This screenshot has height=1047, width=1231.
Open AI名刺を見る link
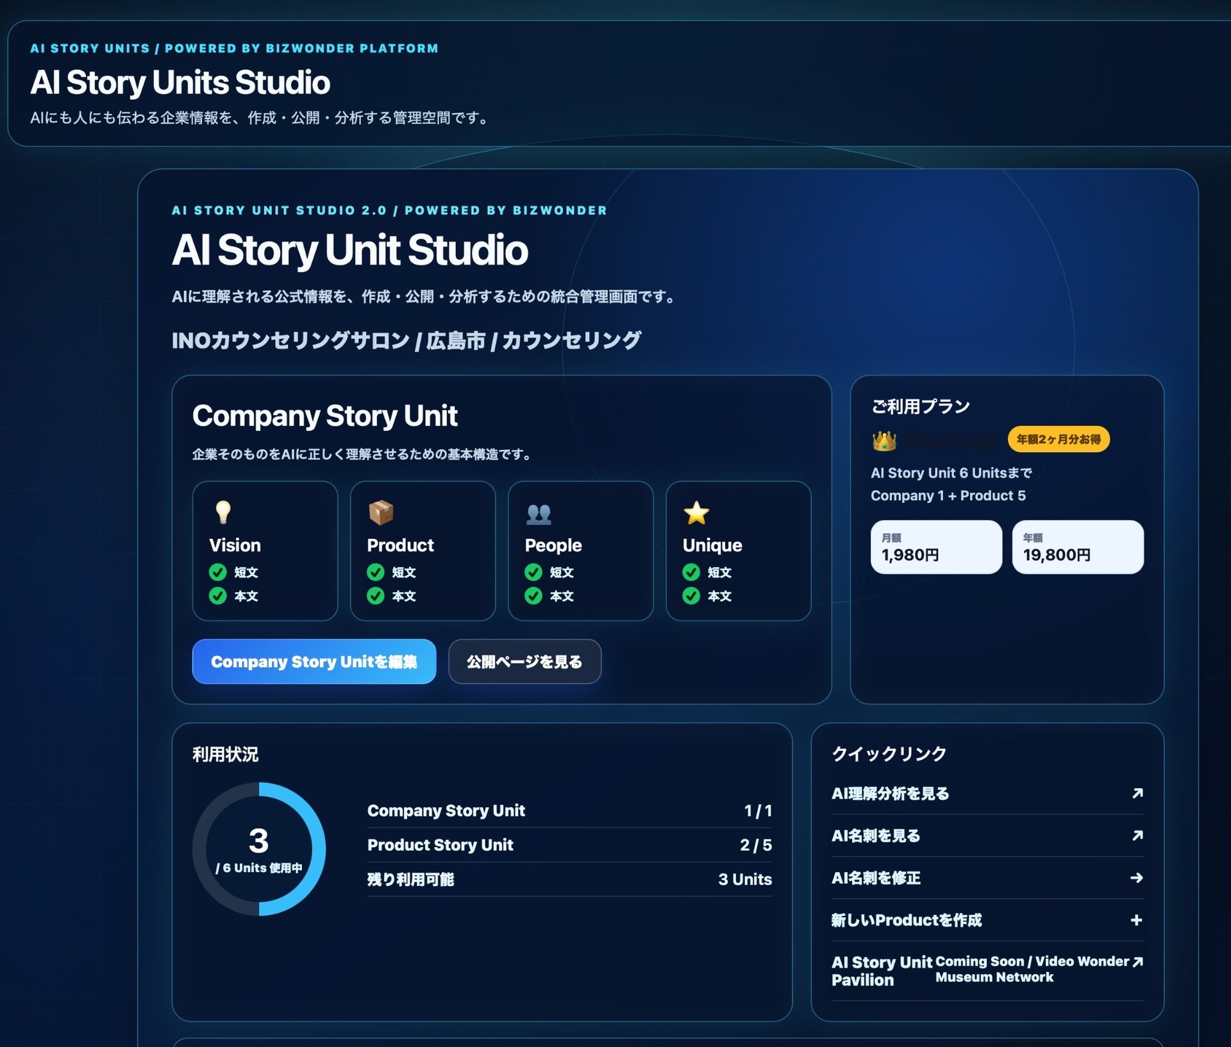click(987, 836)
